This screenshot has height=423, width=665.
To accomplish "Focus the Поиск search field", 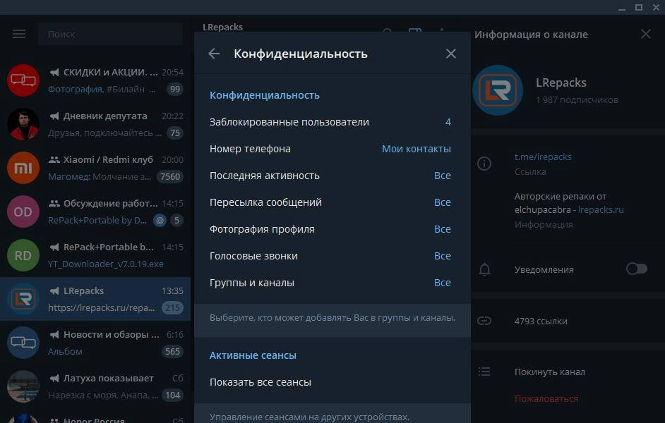I will pyautogui.click(x=110, y=34).
